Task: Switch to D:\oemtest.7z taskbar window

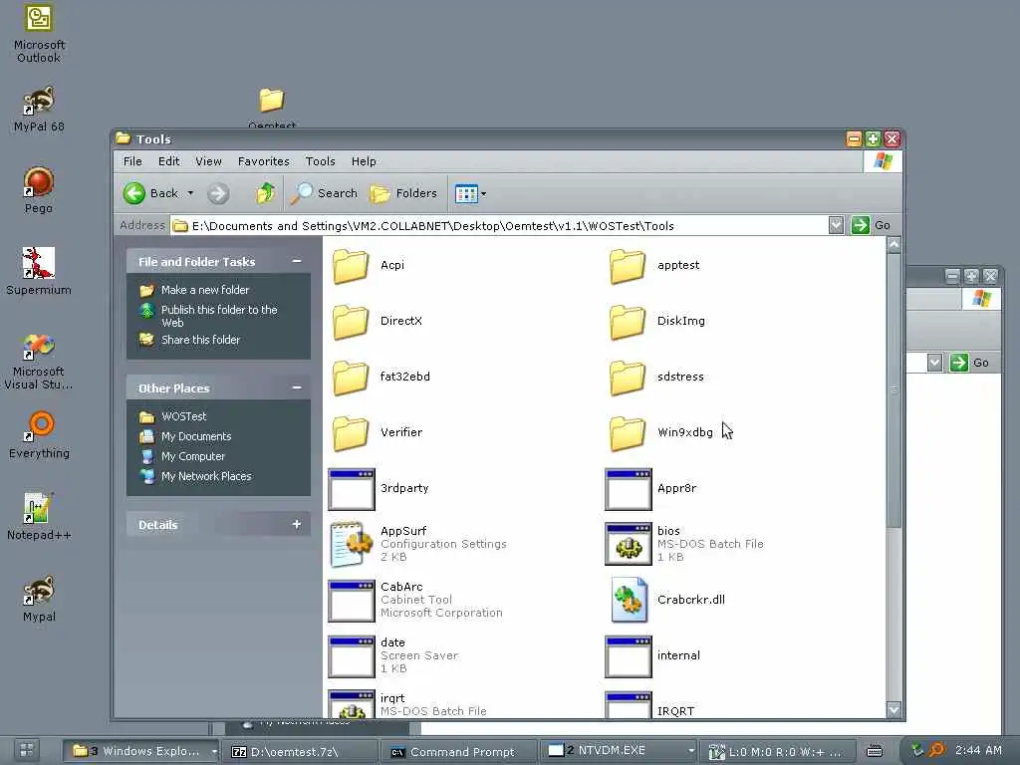Action: tap(299, 751)
